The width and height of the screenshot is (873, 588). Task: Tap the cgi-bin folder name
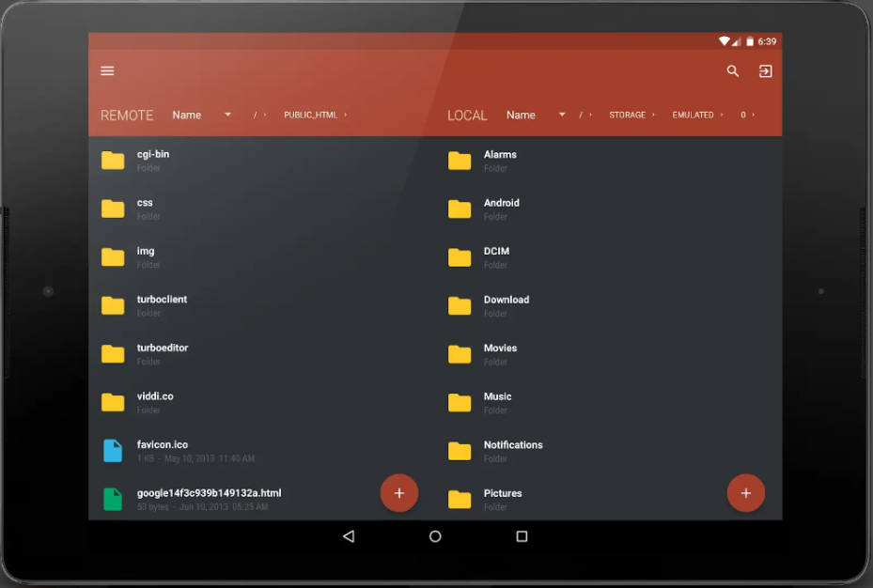(x=153, y=154)
